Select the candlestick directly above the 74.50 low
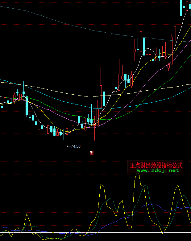The image size is (191, 241). pos(67,132)
